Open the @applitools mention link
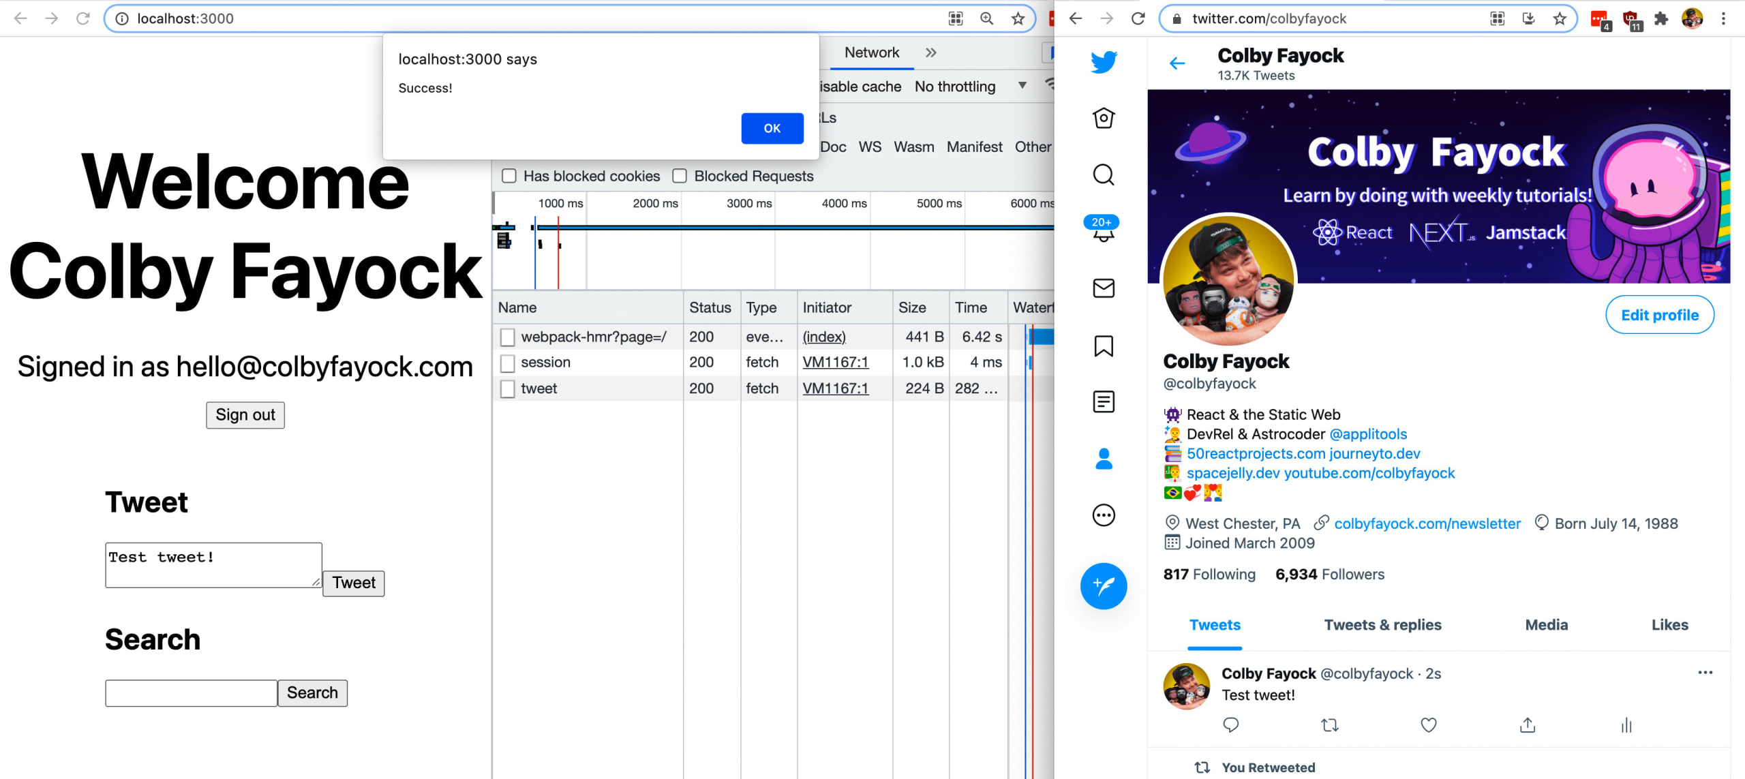 (1368, 434)
